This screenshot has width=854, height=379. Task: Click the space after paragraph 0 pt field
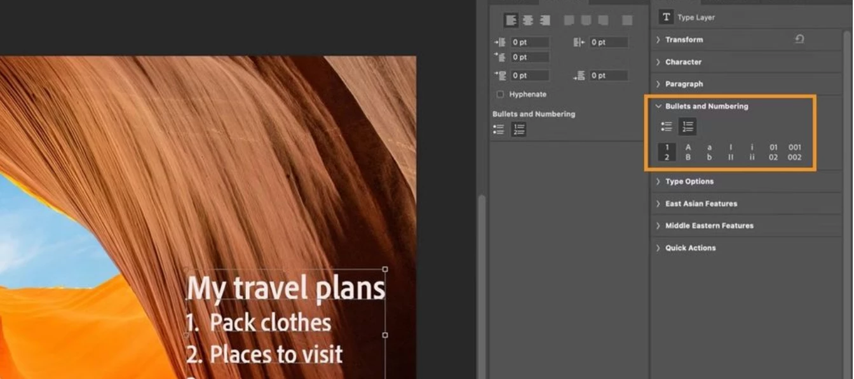point(608,76)
